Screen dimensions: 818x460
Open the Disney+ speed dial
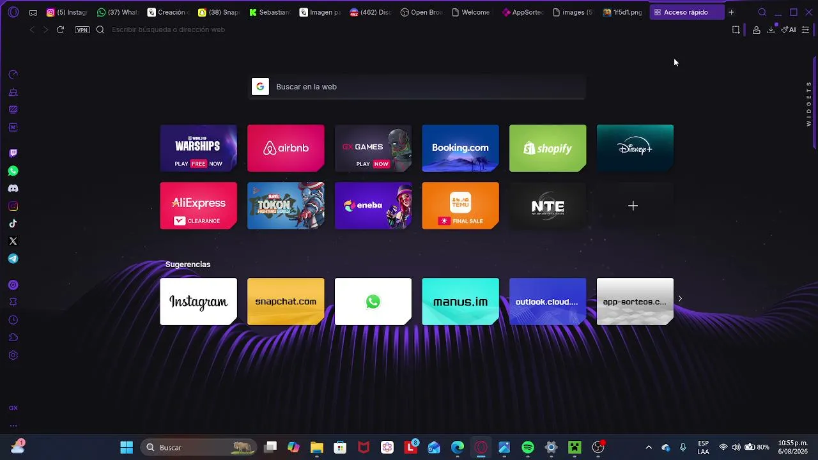635,148
